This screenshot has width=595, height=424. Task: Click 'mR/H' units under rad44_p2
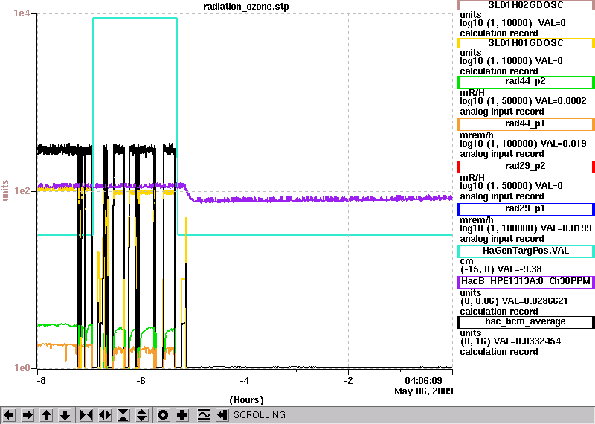[472, 92]
